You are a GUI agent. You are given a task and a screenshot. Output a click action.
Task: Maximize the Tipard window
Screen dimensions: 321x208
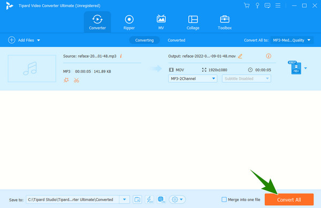(x=304, y=6)
